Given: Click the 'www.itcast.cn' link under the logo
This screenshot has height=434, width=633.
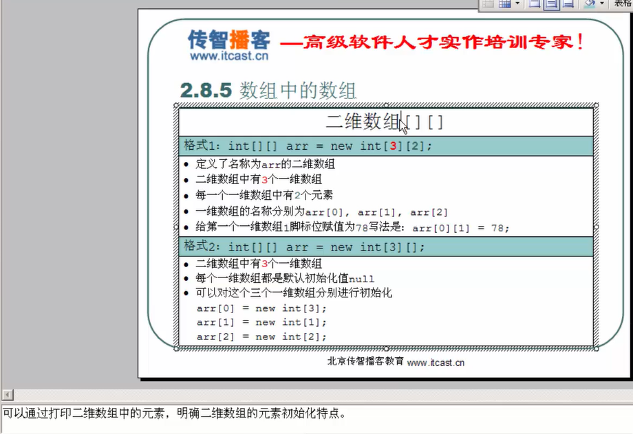Looking at the screenshot, I should [229, 56].
